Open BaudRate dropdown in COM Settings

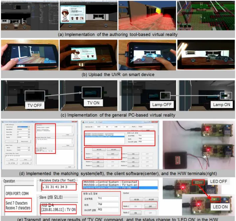[x=24, y=130]
